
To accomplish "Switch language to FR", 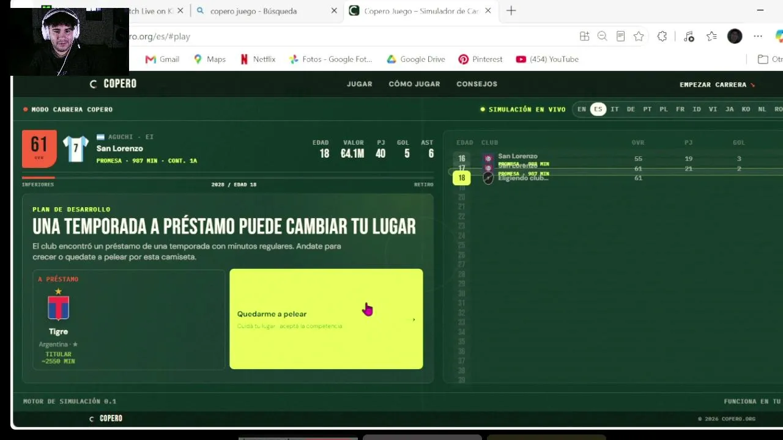I will tap(680, 109).
